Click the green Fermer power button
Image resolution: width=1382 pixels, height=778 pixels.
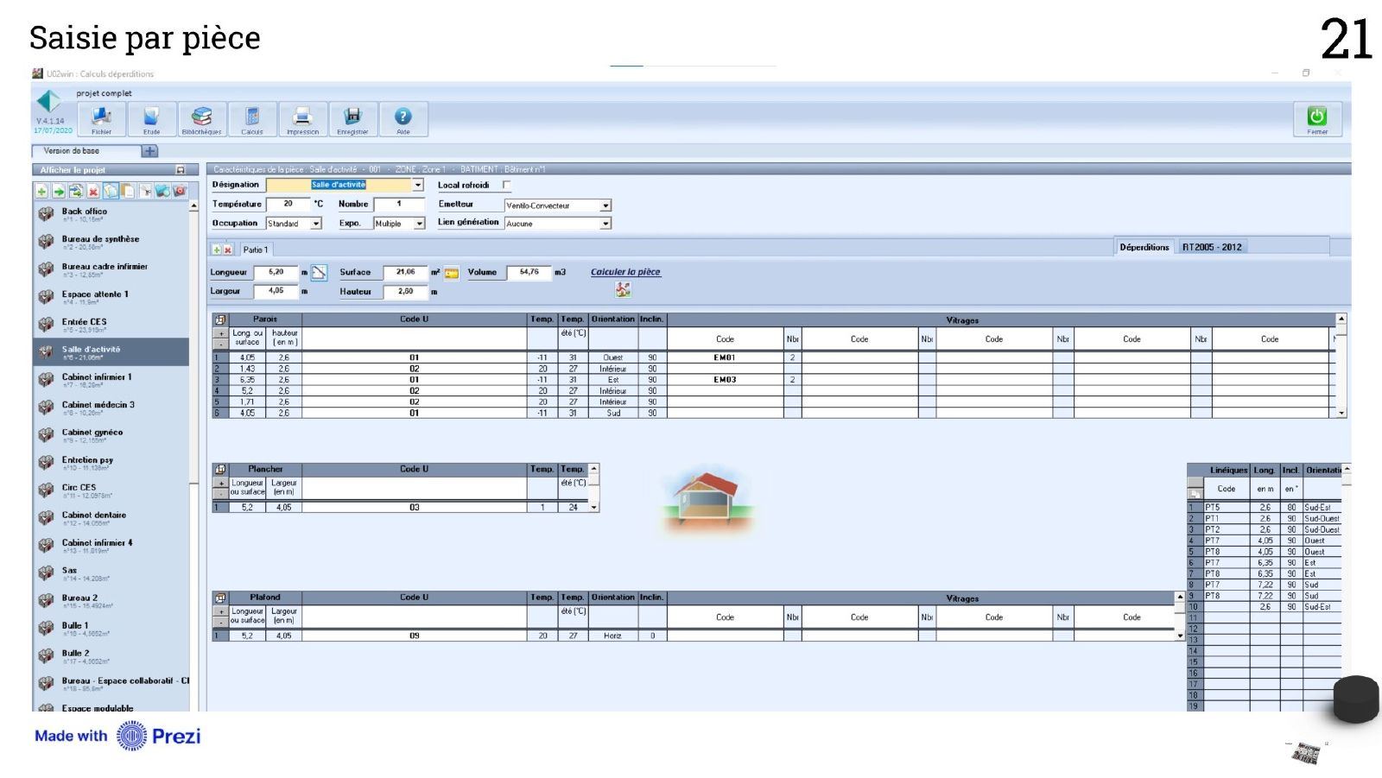coord(1317,119)
